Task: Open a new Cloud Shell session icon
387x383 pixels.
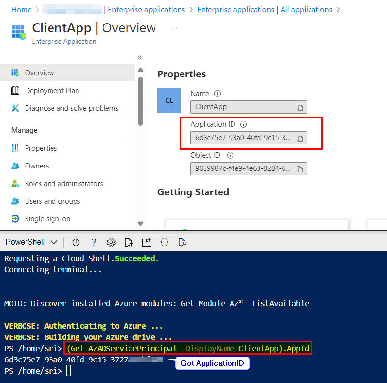Action: coord(147,242)
